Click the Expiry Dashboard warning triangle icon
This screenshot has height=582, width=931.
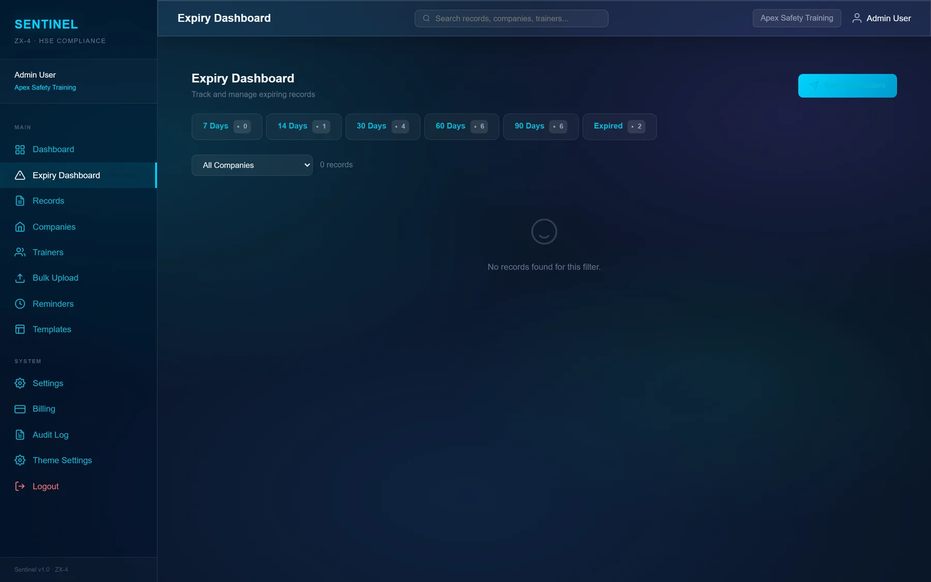point(20,175)
